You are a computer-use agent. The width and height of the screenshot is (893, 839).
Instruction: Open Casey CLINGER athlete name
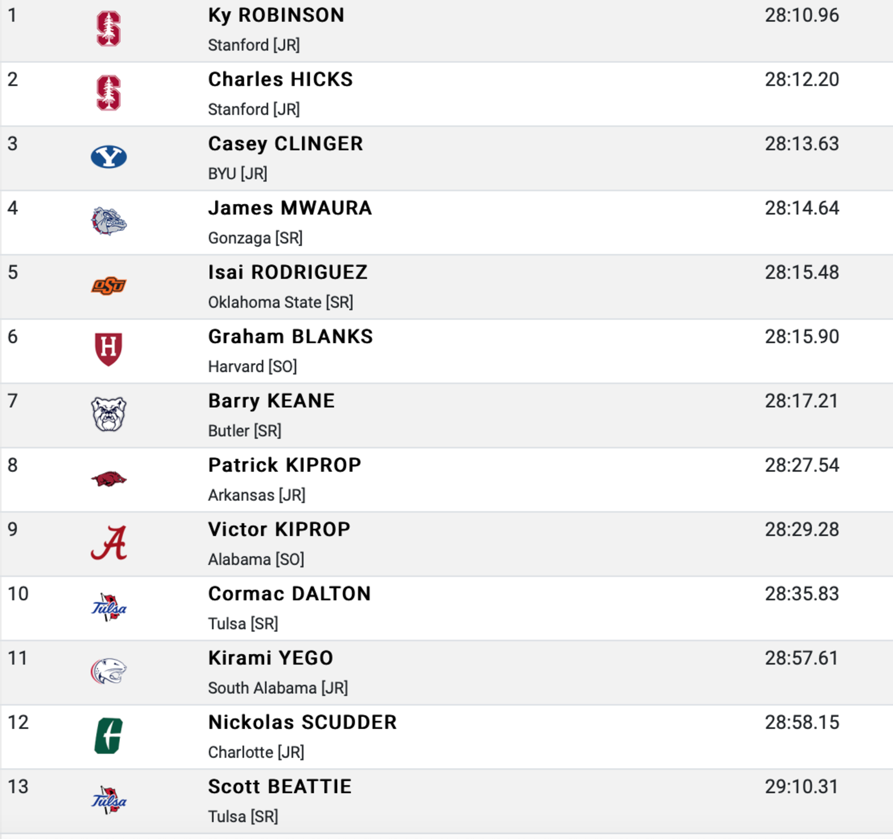(286, 144)
